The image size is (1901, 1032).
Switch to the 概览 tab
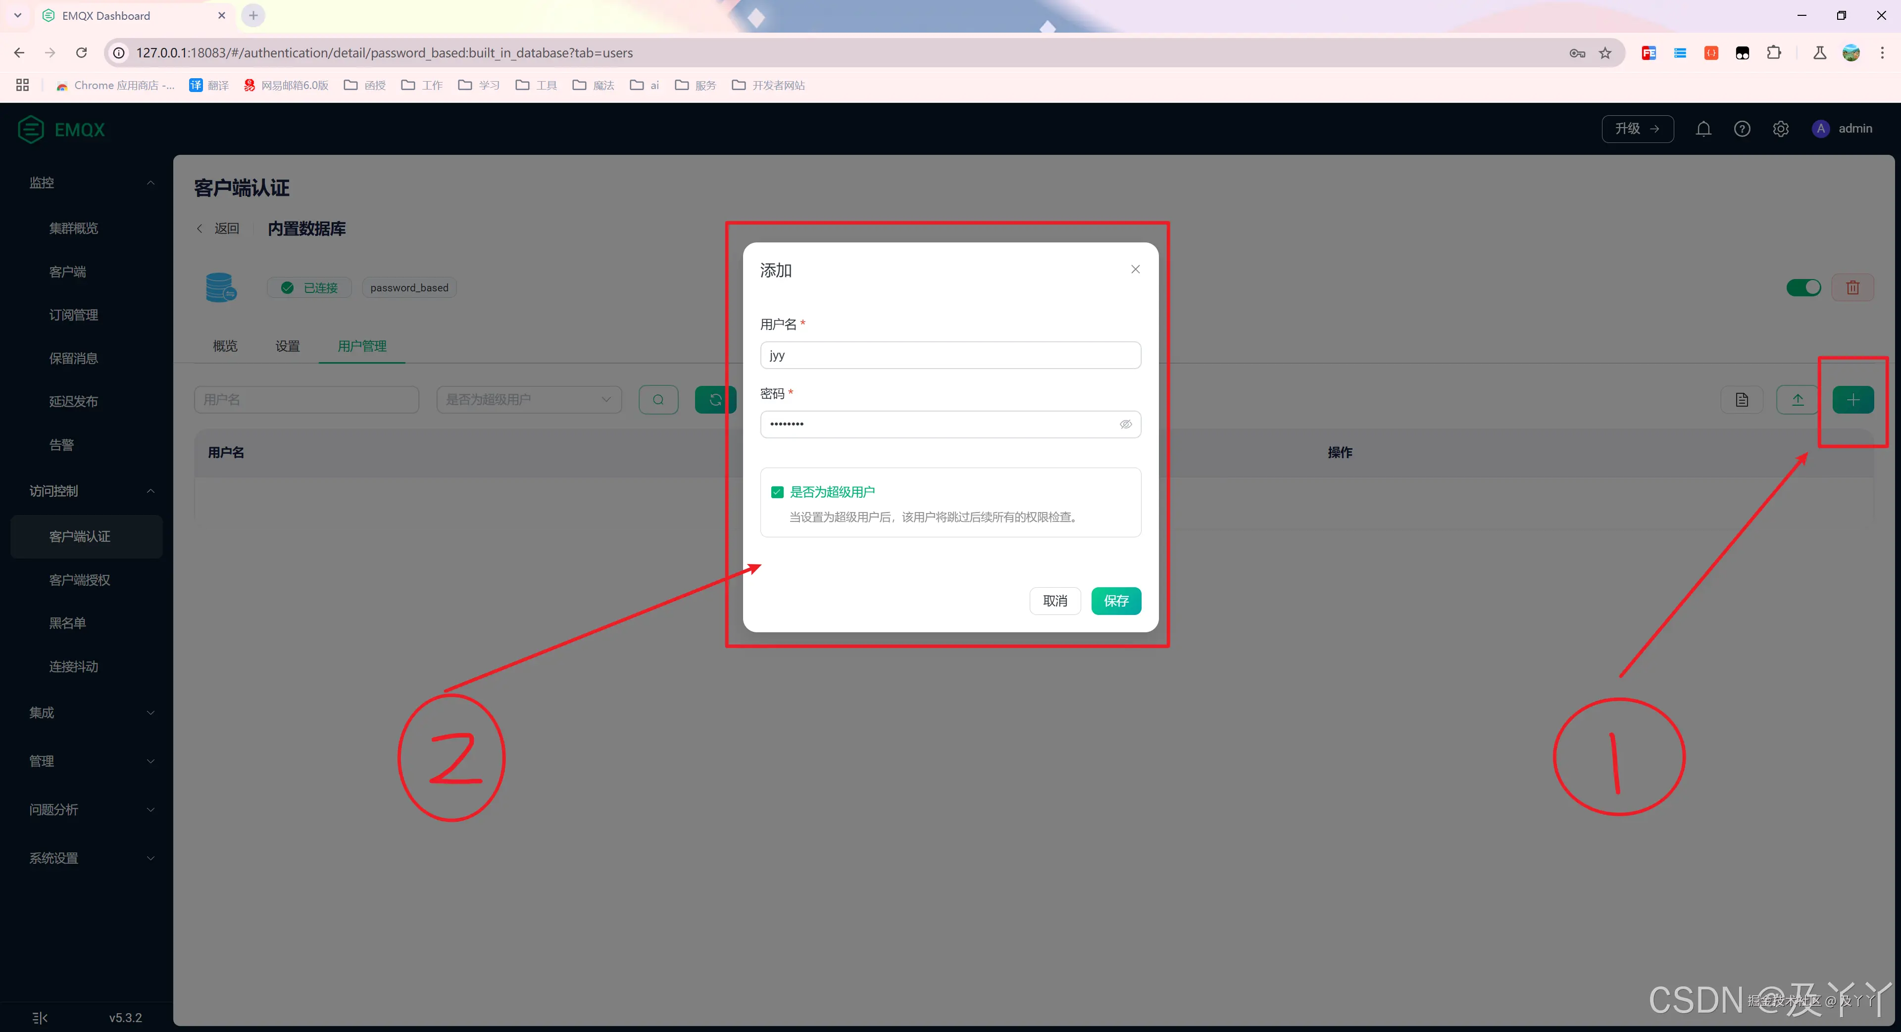[225, 346]
